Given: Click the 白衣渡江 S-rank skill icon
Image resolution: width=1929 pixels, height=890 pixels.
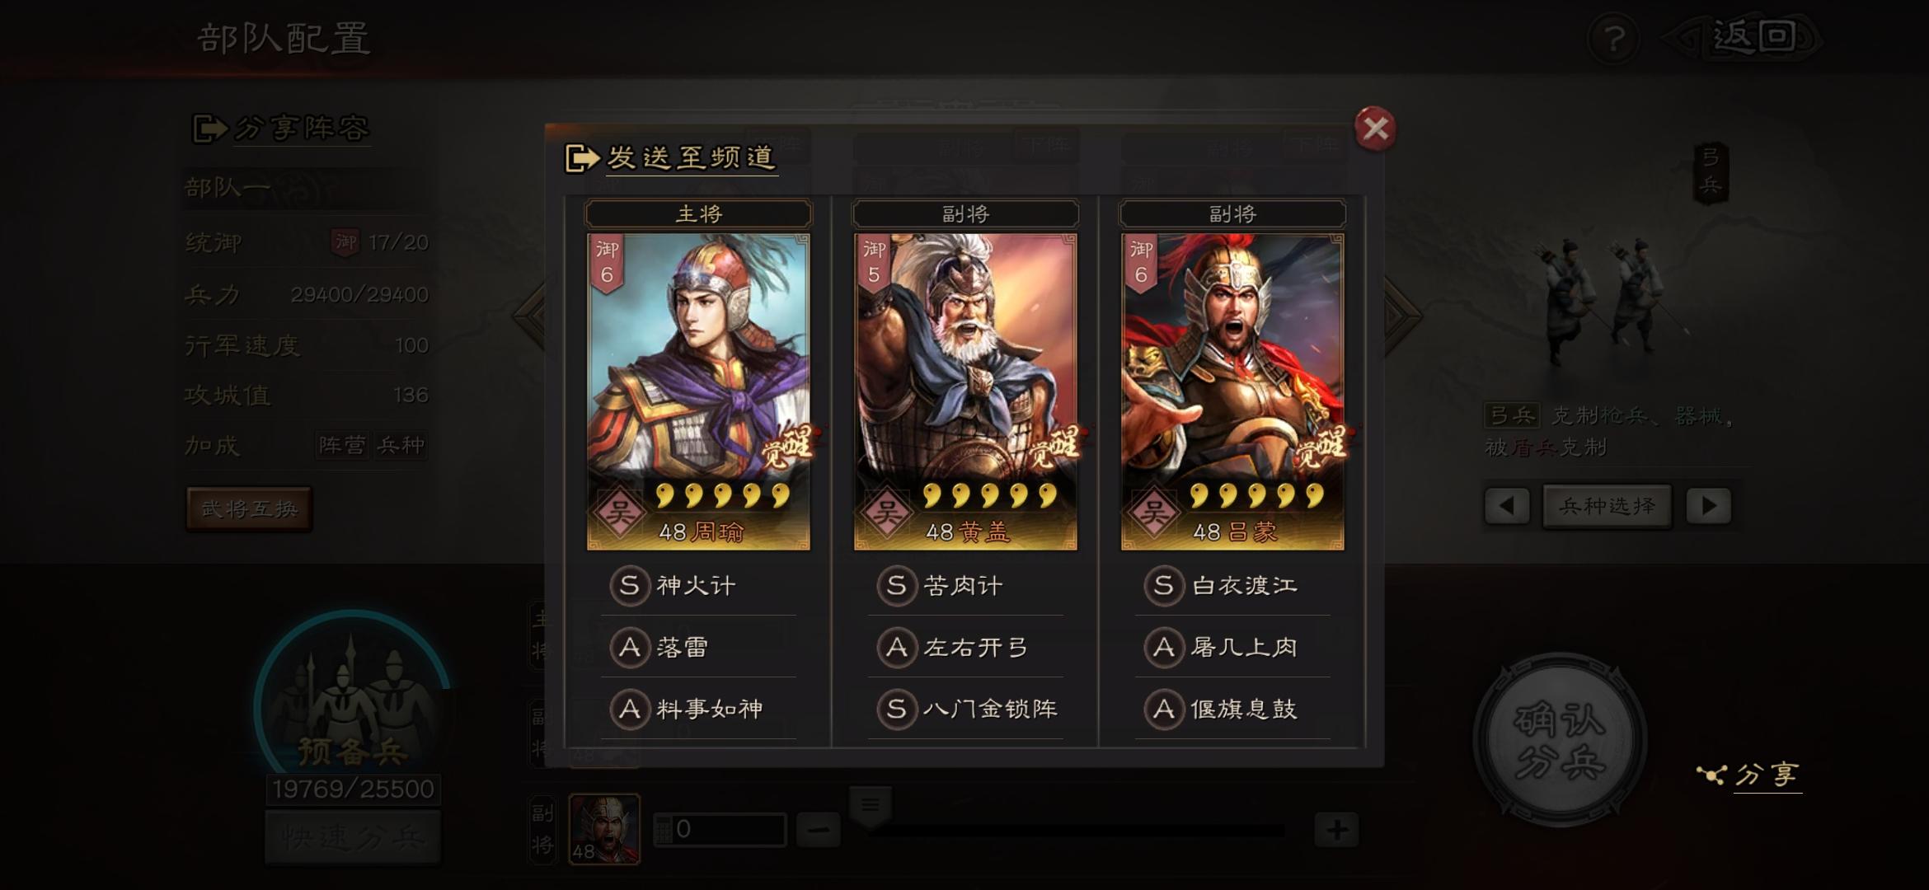Looking at the screenshot, I should click(x=1164, y=585).
